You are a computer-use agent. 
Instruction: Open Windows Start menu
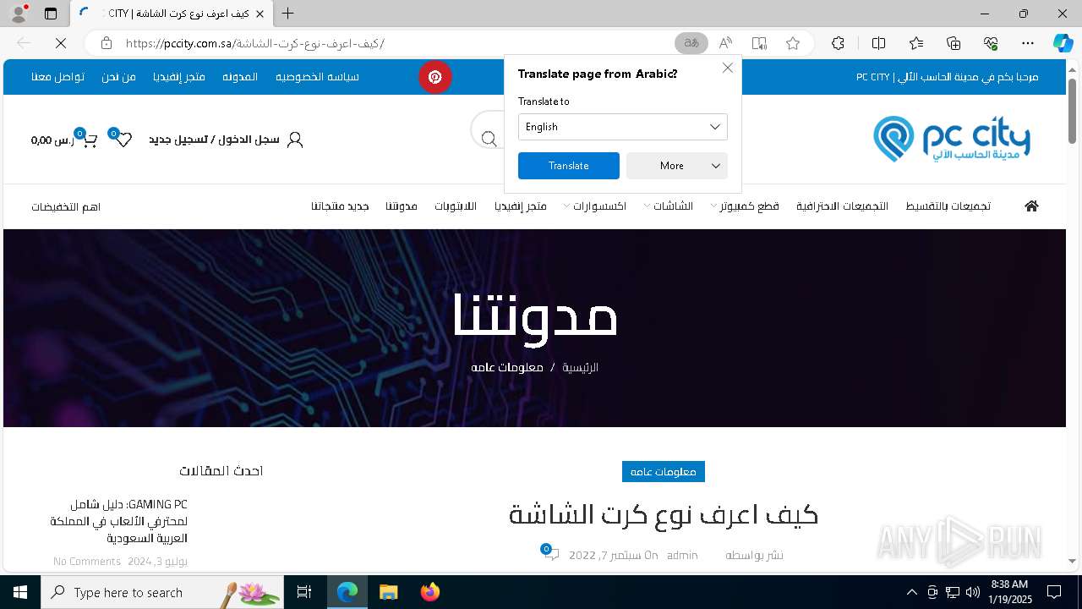[19, 592]
